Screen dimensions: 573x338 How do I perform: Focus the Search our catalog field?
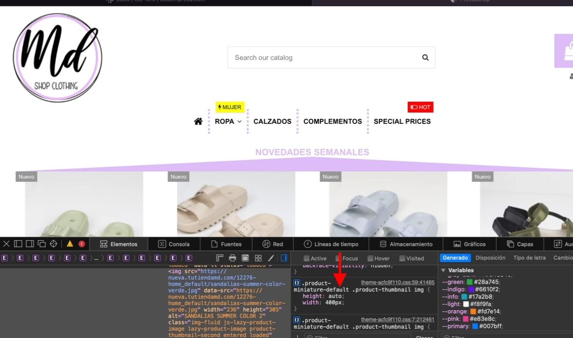tap(332, 57)
